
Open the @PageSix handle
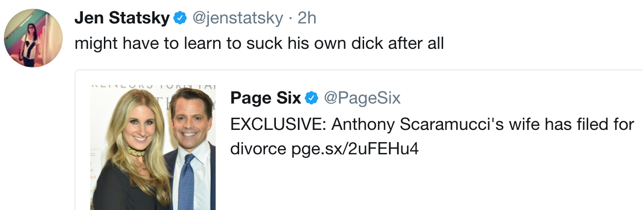[362, 98]
